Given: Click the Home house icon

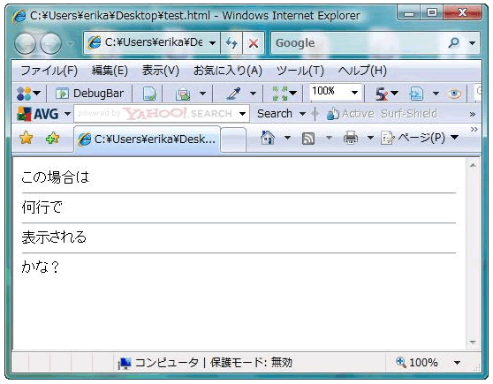Looking at the screenshot, I should 268,138.
